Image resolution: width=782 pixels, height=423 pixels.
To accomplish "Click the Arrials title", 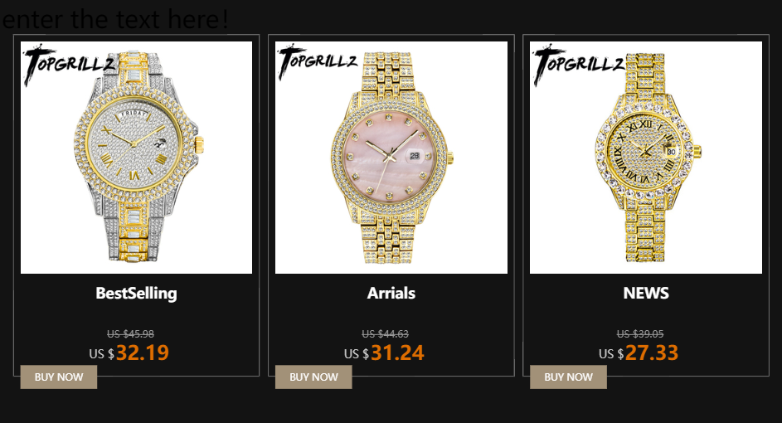I will point(391,294).
